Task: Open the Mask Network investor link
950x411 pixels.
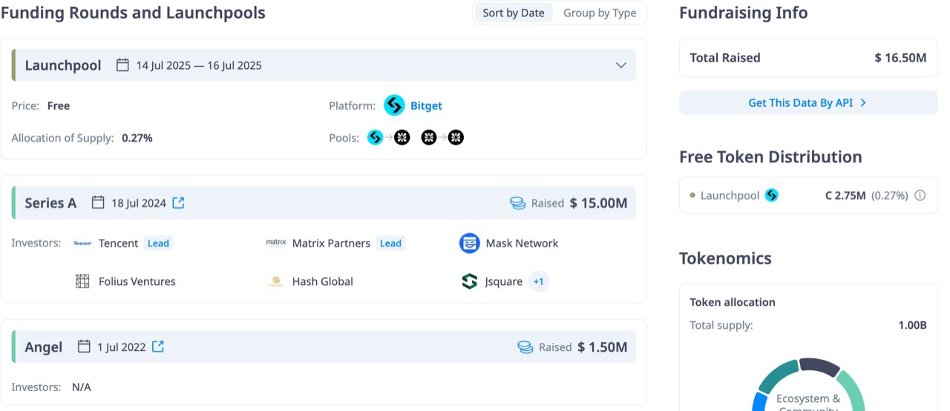Action: 522,243
